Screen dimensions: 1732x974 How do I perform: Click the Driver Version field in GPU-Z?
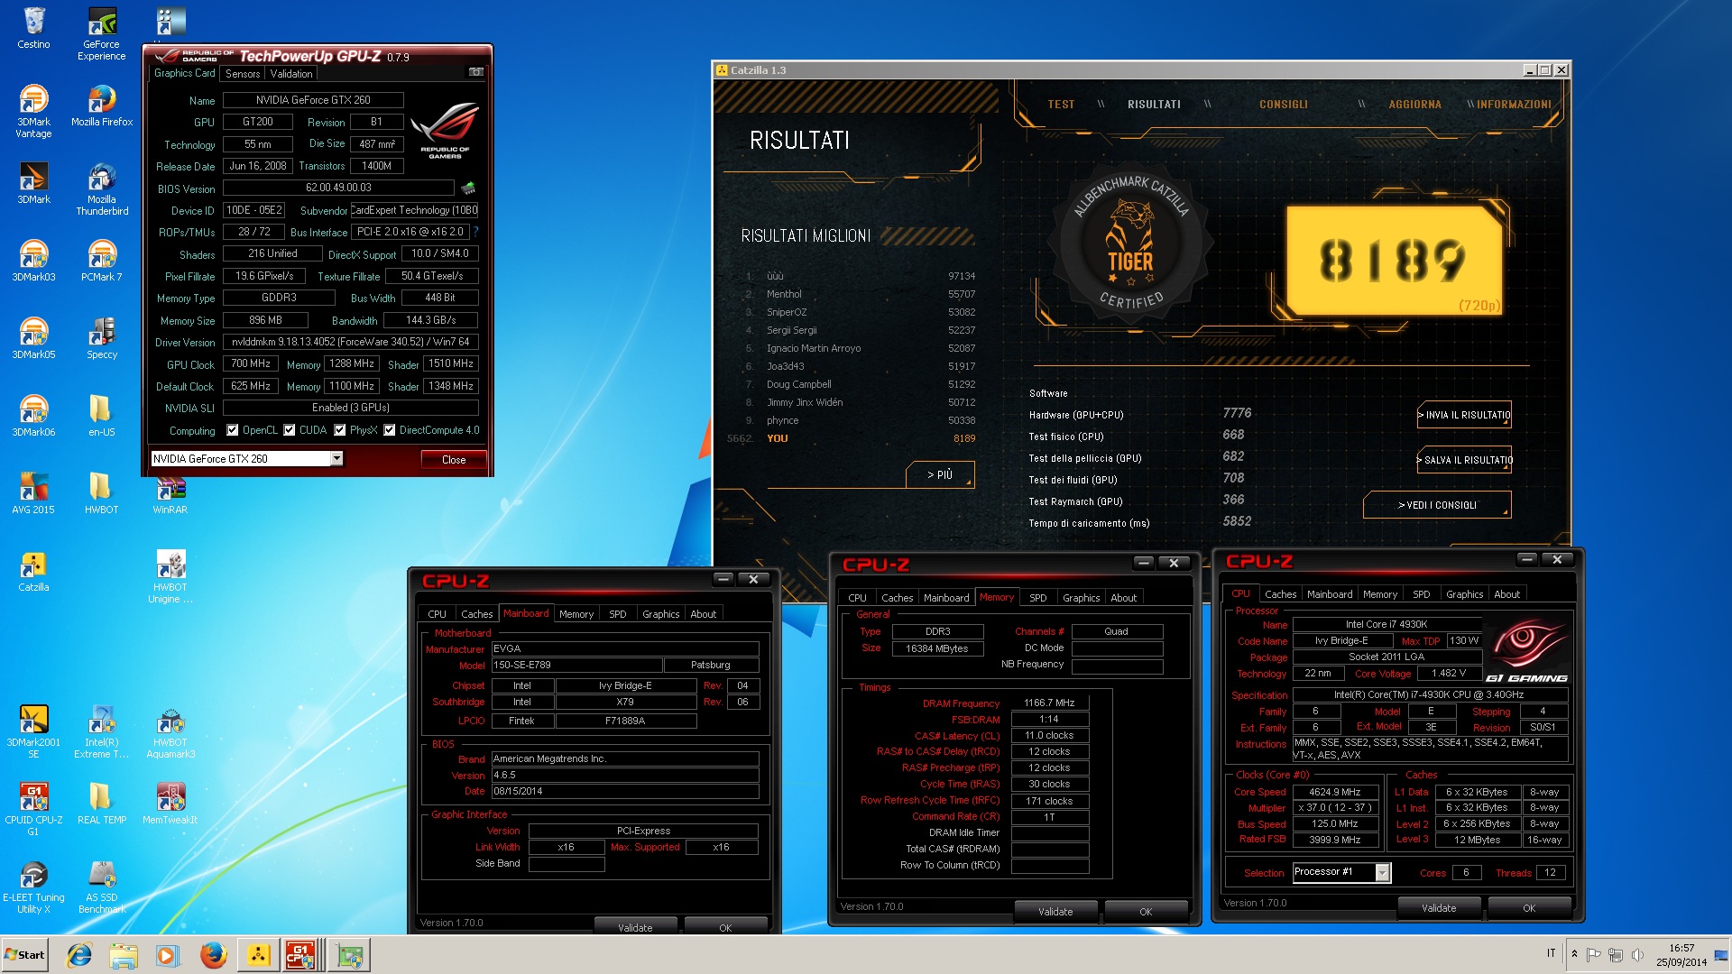pyautogui.click(x=350, y=342)
